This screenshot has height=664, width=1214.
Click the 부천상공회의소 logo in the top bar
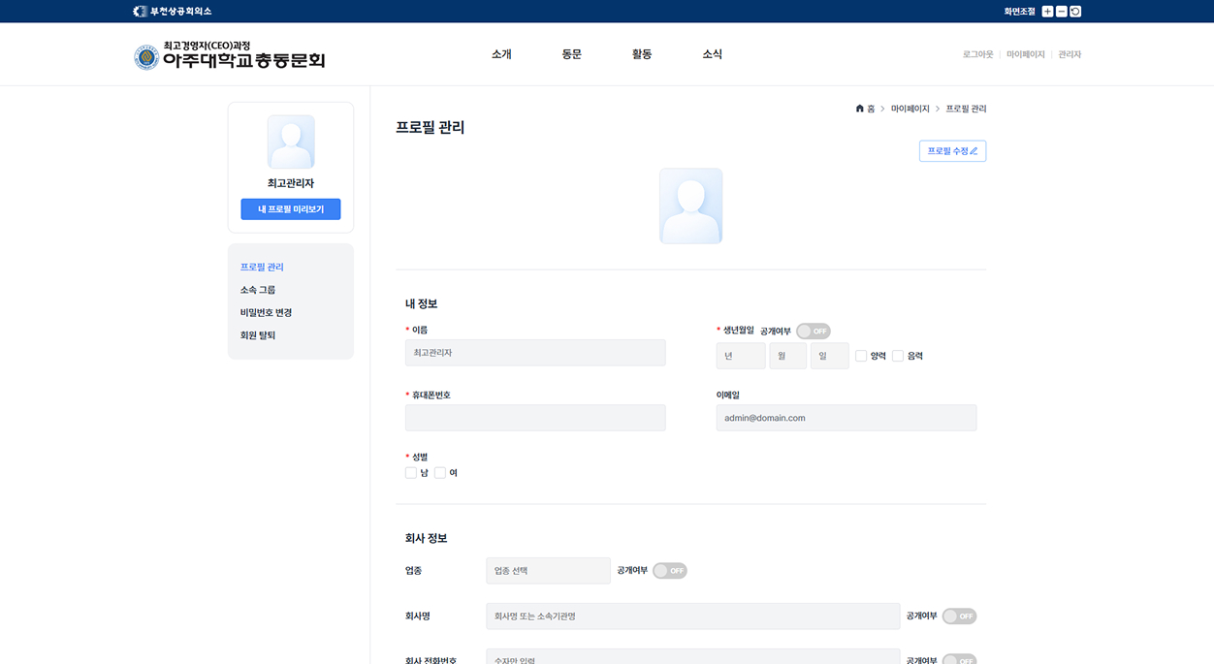(172, 12)
